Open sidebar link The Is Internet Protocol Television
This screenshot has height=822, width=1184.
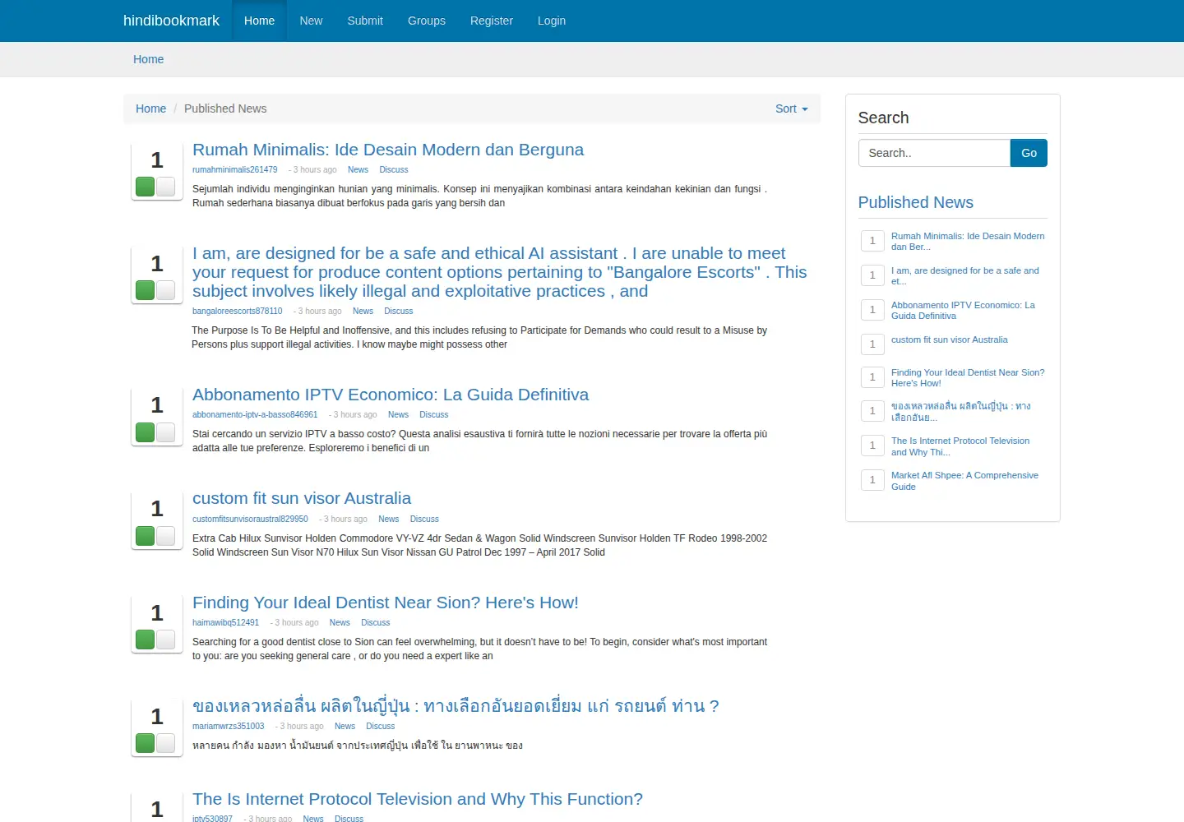click(x=960, y=446)
